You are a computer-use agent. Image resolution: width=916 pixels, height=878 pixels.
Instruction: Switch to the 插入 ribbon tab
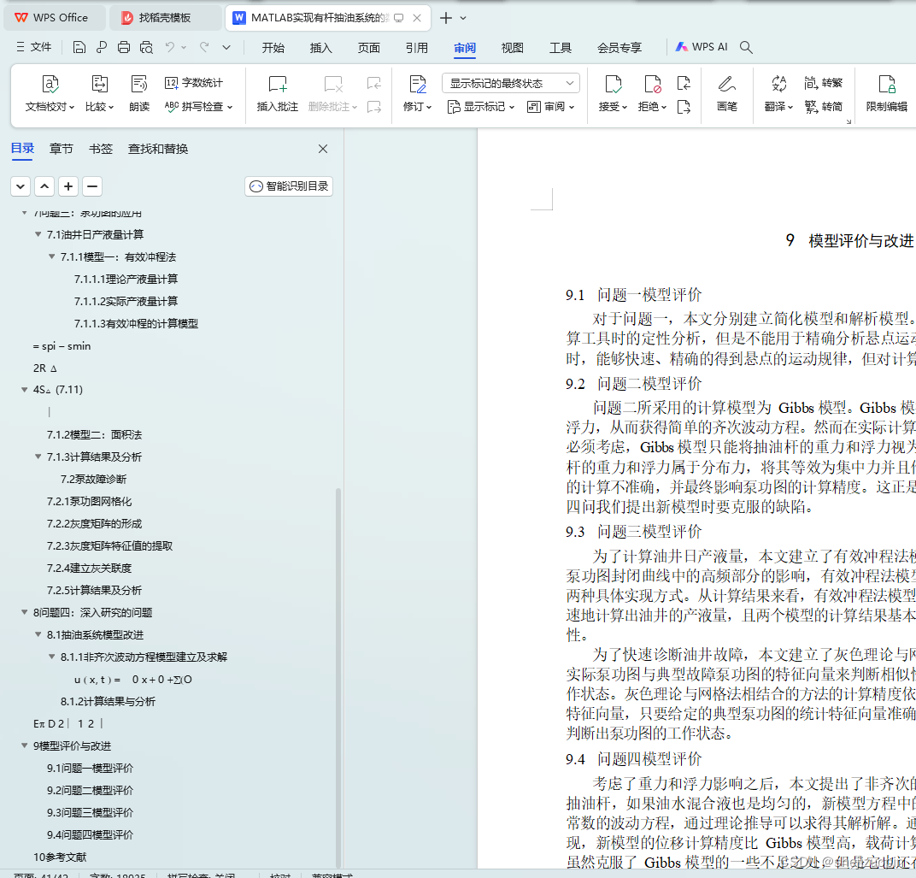tap(320, 48)
